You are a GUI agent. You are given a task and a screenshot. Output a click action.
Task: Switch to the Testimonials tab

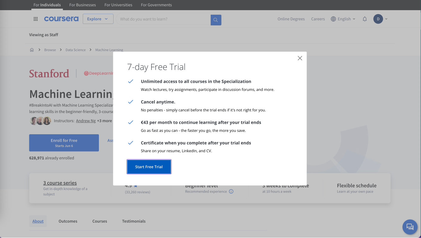134,221
